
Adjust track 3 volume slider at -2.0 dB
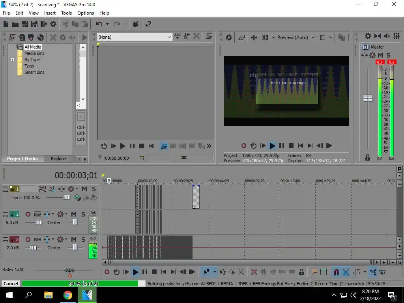pyautogui.click(x=33, y=248)
